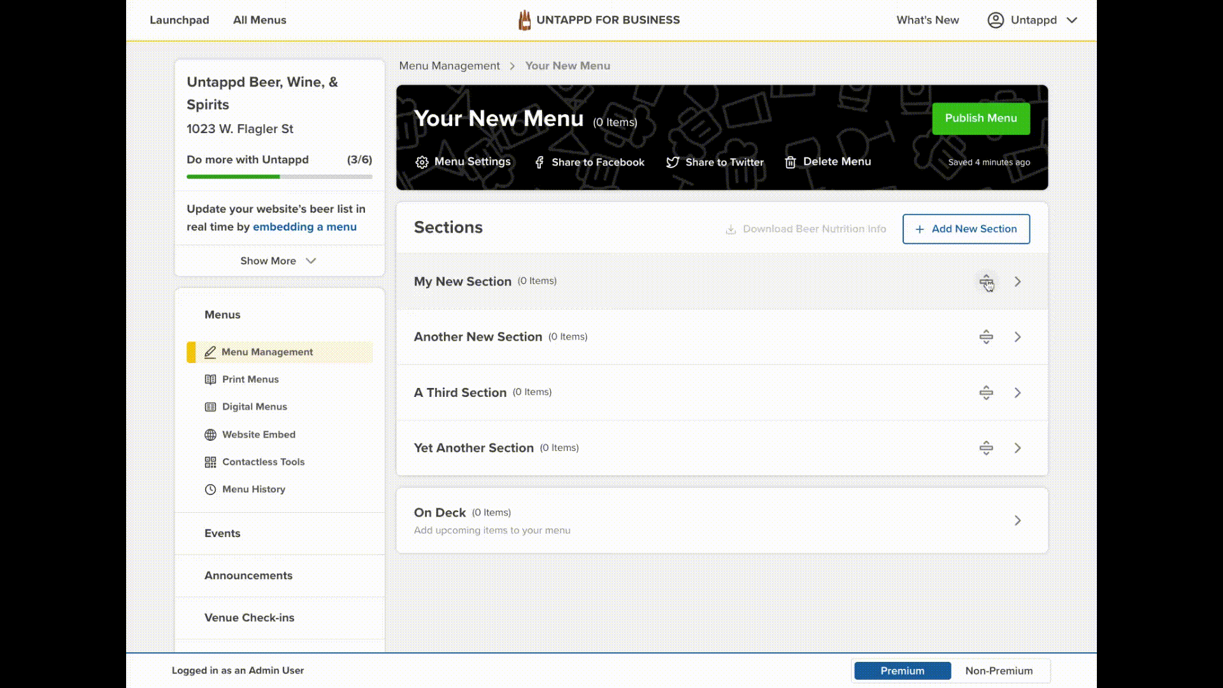This screenshot has height=688, width=1223.
Task: Switch to Non-Premium mode
Action: tap(999, 670)
